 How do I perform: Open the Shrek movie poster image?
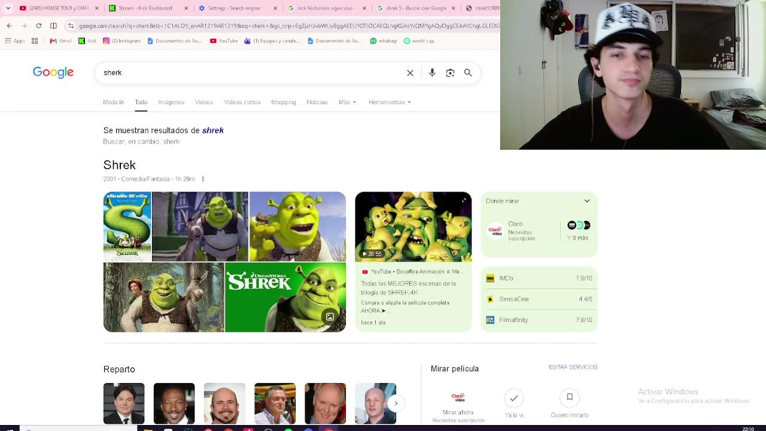pyautogui.click(x=127, y=226)
